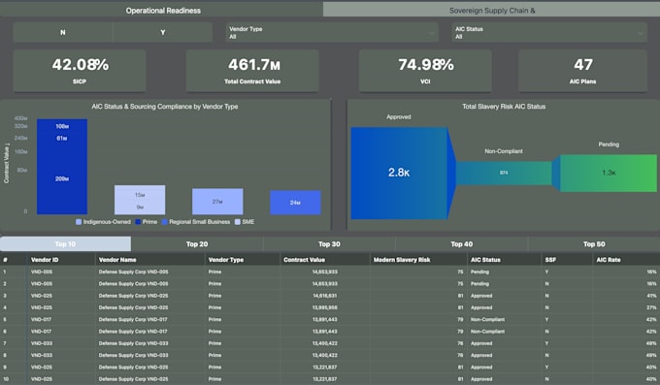This screenshot has width=660, height=385.
Task: Switch to the Operational Readiness tab
Action: pyautogui.click(x=162, y=10)
